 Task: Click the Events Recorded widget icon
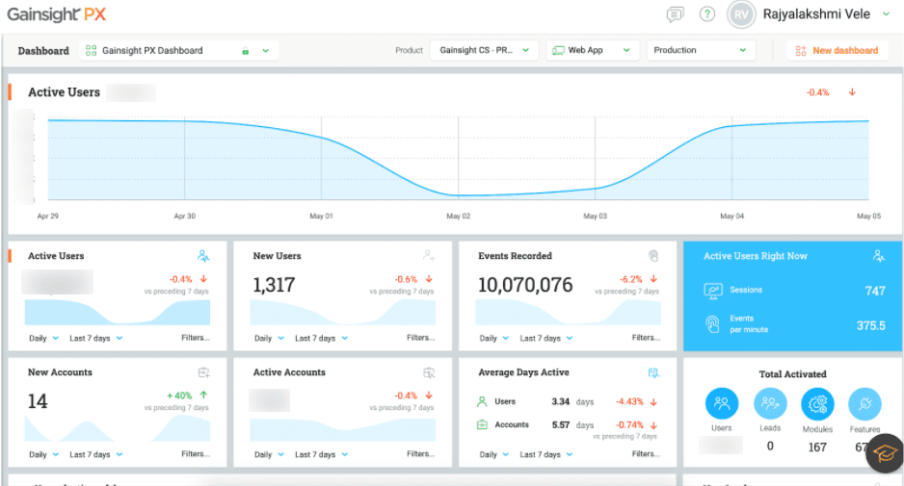[653, 256]
